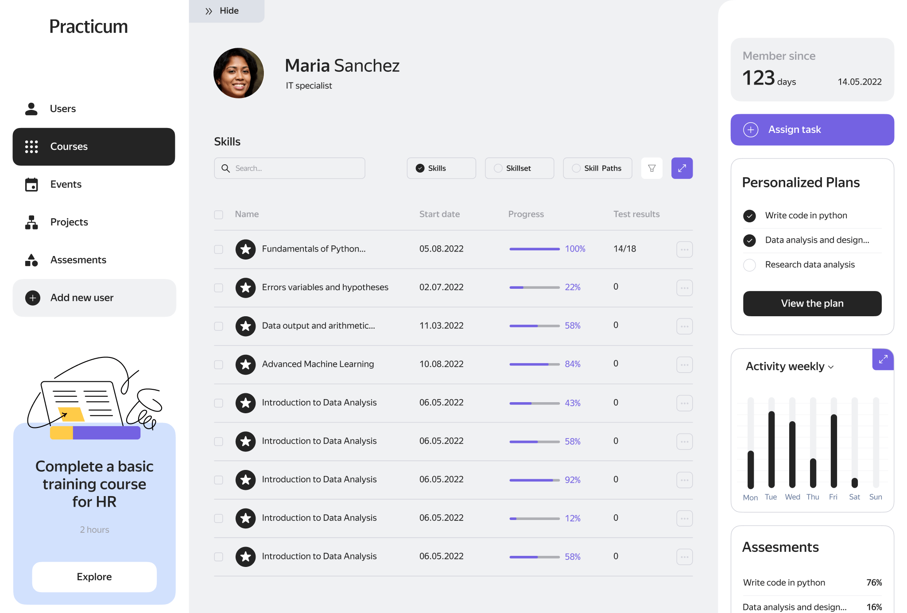
Task: Click the View the plan button
Action: (812, 303)
